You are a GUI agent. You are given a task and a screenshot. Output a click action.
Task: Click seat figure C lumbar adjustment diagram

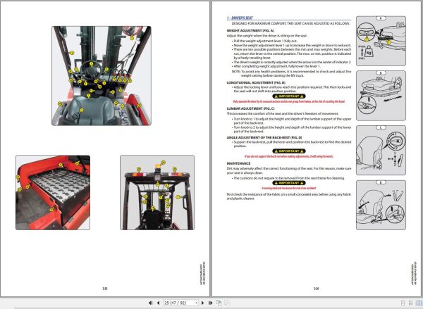point(381,151)
